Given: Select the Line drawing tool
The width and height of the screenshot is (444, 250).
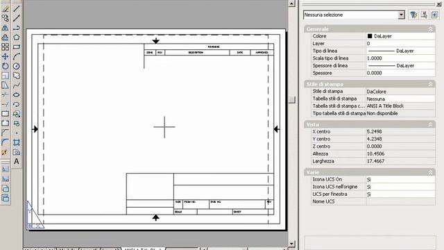Looking at the screenshot, I should pos(17,9).
